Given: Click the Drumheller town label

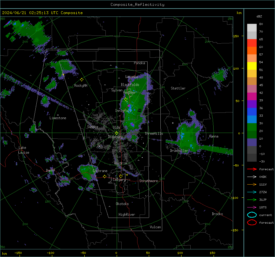Looking at the screenshot, I should [179, 151].
